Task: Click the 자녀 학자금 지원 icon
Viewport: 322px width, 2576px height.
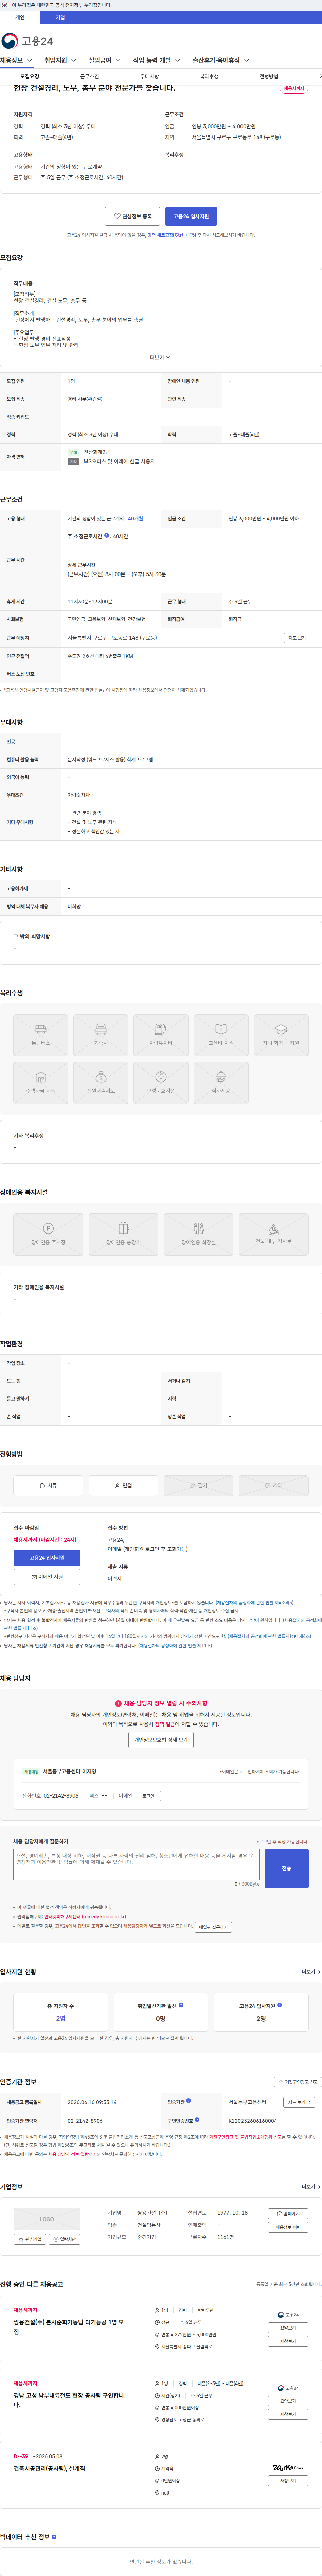Action: pos(281,1035)
